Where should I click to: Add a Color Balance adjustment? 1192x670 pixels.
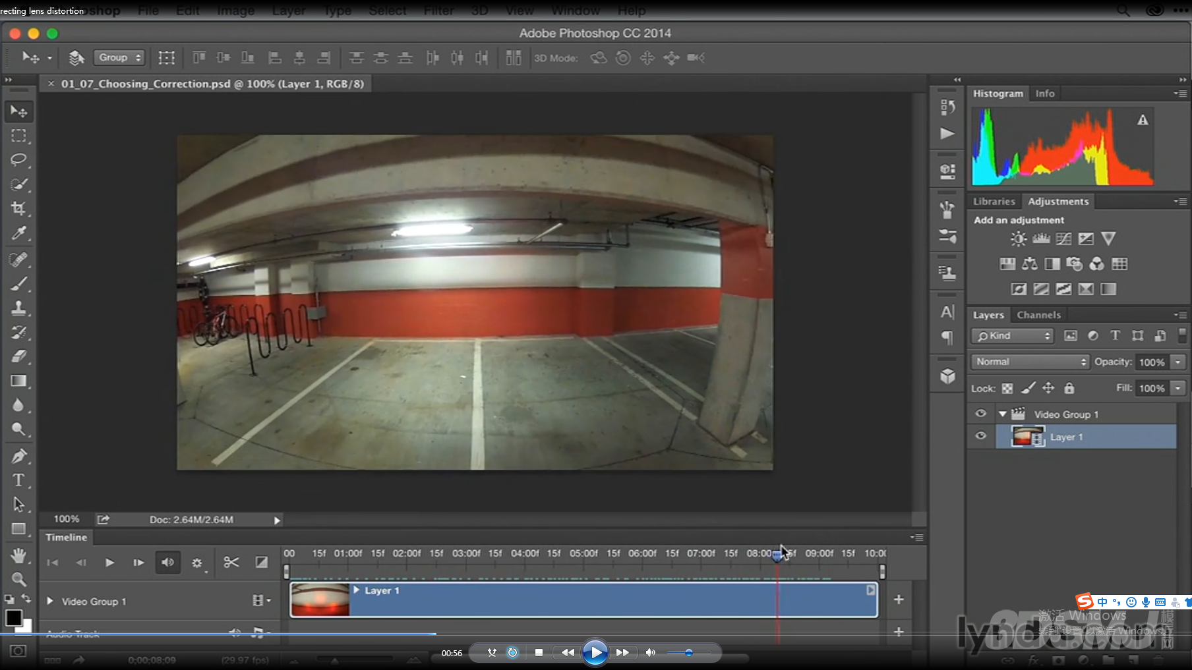coord(1030,264)
